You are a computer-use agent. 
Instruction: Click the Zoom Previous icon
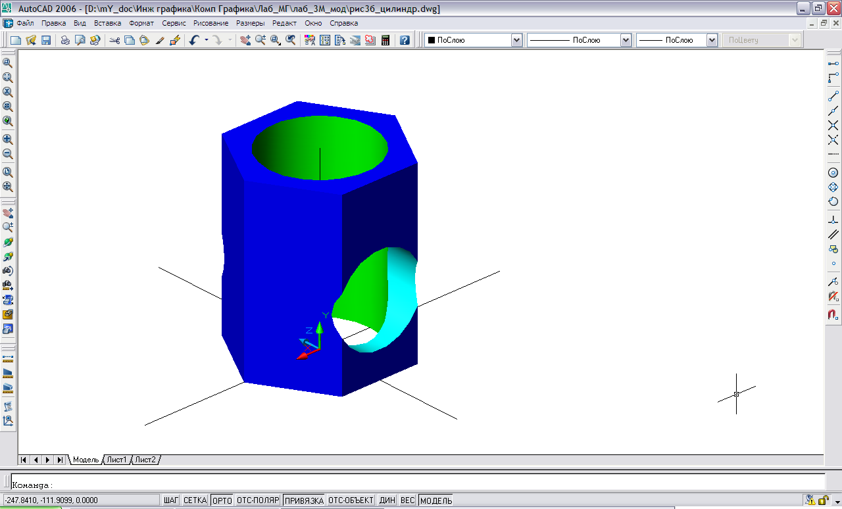[290, 40]
